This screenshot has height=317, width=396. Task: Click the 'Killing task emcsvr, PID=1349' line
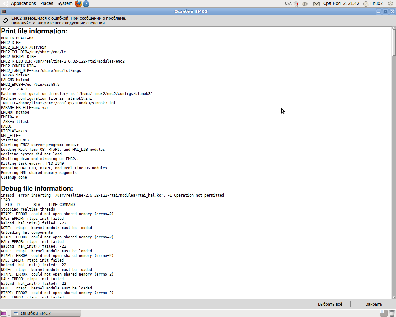coord(32,163)
